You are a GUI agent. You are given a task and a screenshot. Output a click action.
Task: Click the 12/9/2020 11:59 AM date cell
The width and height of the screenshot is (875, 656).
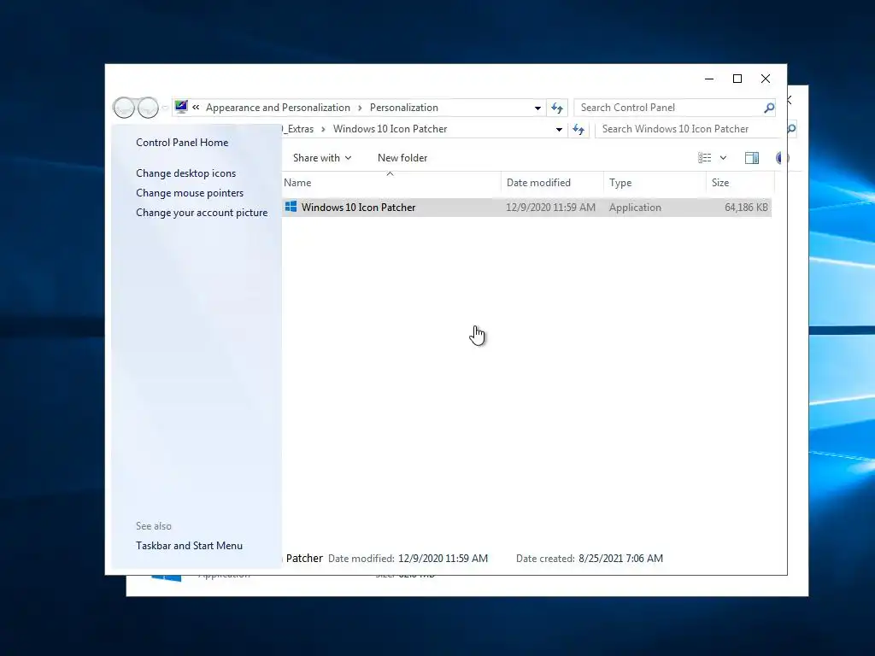[x=550, y=208]
